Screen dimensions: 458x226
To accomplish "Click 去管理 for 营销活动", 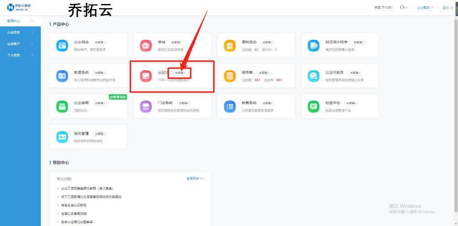I will (x=268, y=42).
